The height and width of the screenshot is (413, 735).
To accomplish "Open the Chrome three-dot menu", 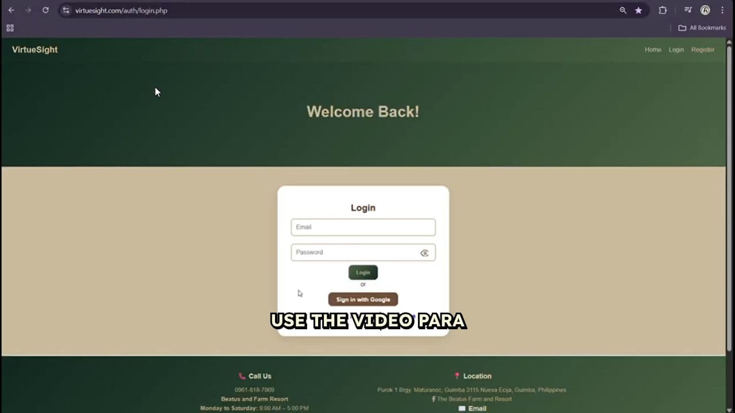I will pyautogui.click(x=722, y=10).
